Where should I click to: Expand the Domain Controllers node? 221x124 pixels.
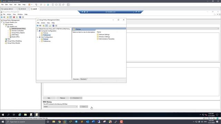pos(8,31)
